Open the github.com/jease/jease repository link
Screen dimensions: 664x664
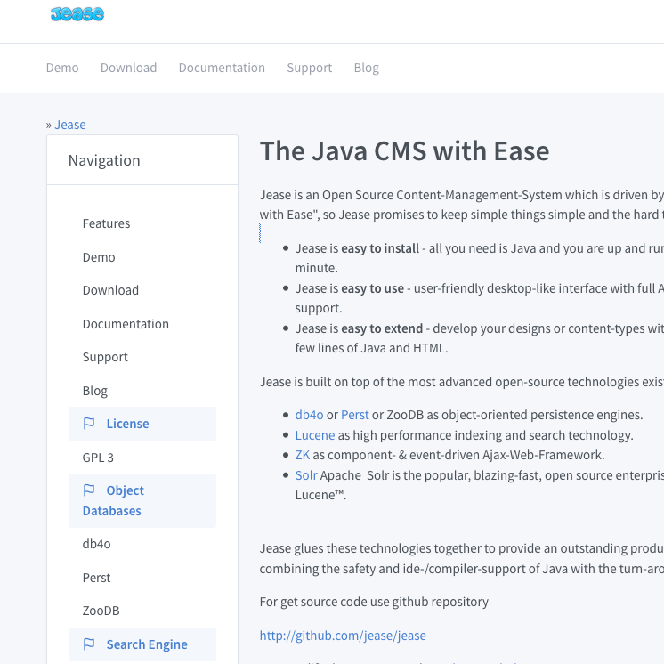343,636
